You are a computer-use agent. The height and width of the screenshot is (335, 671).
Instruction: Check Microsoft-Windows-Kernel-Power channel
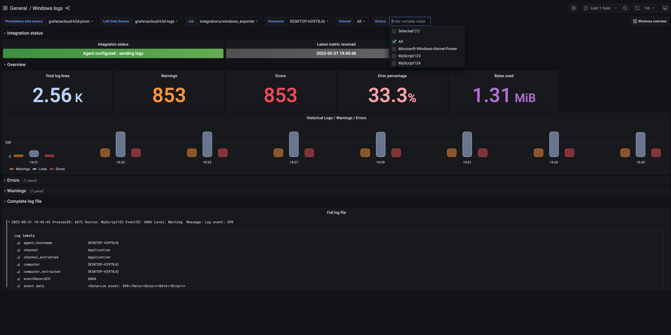(394, 49)
